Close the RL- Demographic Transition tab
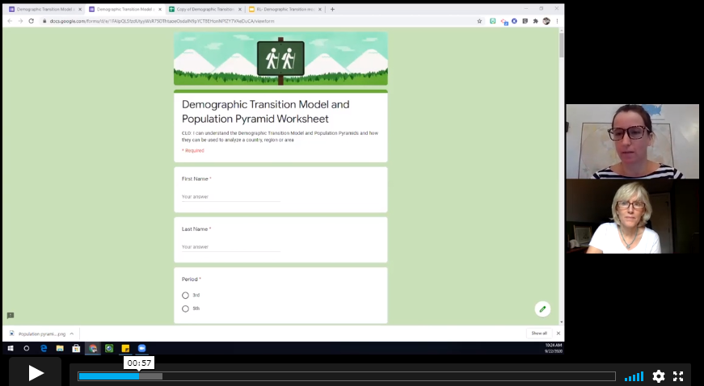Viewport: 704px width, 386px height. click(320, 9)
